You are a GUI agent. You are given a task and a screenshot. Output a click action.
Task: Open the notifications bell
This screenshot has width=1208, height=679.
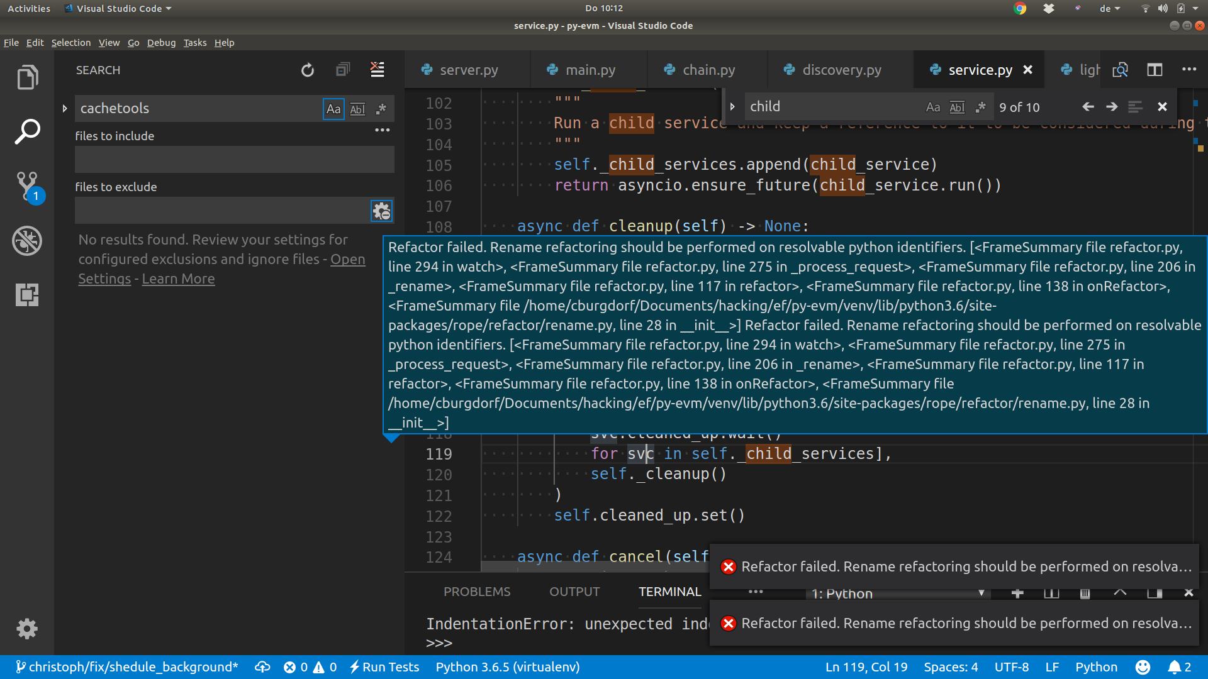1175,666
